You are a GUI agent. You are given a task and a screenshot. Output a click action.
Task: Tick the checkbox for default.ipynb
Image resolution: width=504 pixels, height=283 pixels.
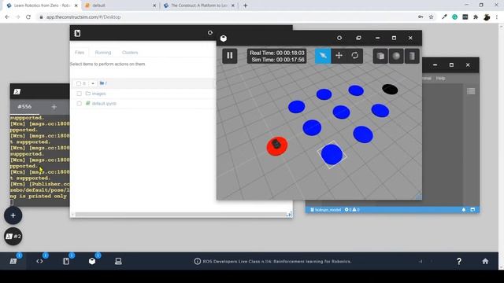click(x=79, y=104)
